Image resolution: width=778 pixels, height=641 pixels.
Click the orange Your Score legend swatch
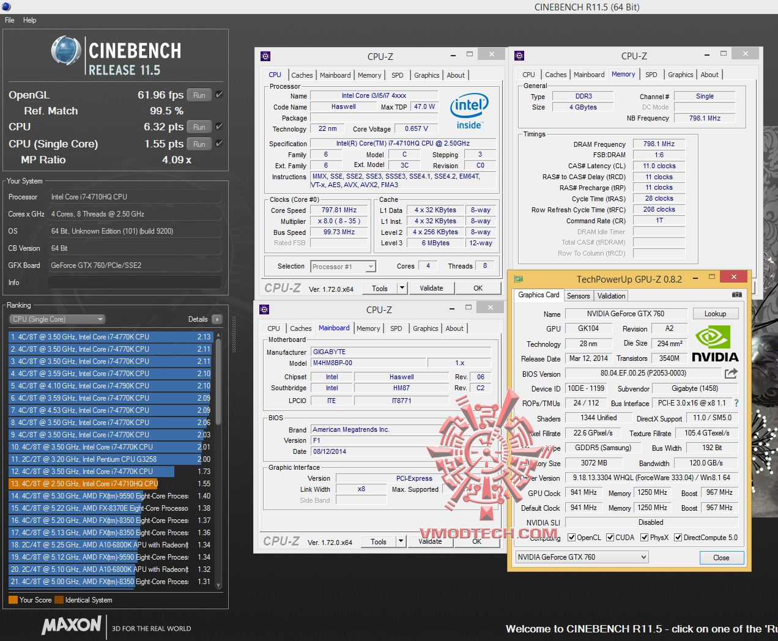click(x=13, y=600)
